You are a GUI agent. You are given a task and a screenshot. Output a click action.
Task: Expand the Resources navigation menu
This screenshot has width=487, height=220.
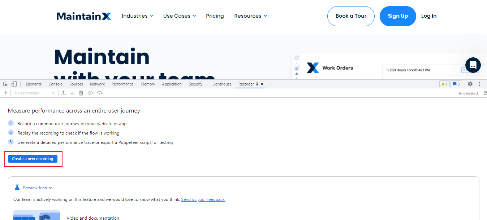pos(250,16)
